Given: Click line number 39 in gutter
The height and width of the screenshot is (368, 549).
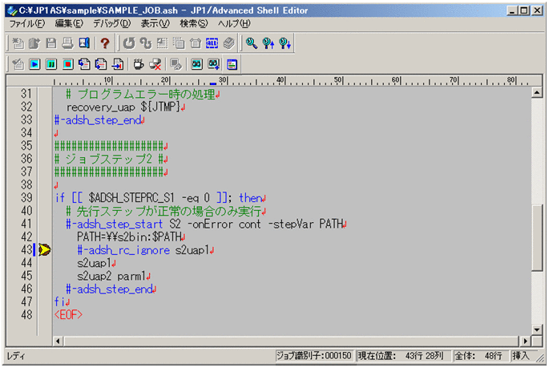Looking at the screenshot, I should 26,198.
